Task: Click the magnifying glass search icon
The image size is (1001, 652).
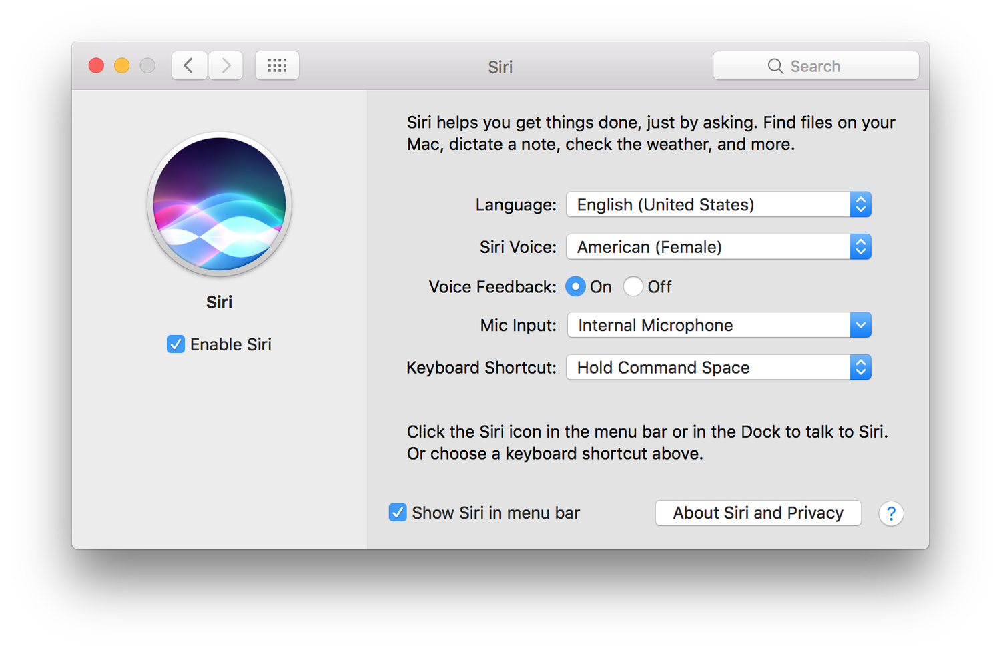Action: pyautogui.click(x=775, y=66)
